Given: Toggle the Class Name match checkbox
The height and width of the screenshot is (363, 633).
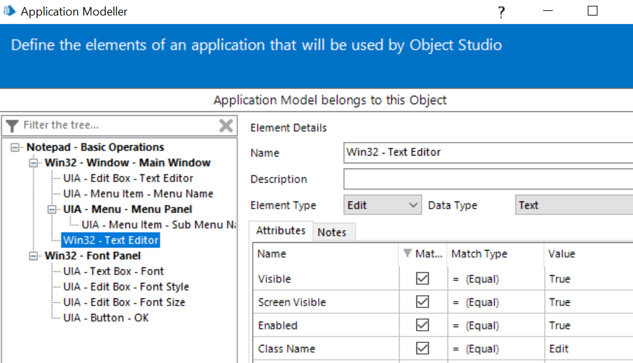Looking at the screenshot, I should coord(423,349).
